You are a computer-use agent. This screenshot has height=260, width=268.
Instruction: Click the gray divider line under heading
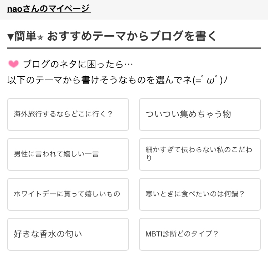coord(134,48)
